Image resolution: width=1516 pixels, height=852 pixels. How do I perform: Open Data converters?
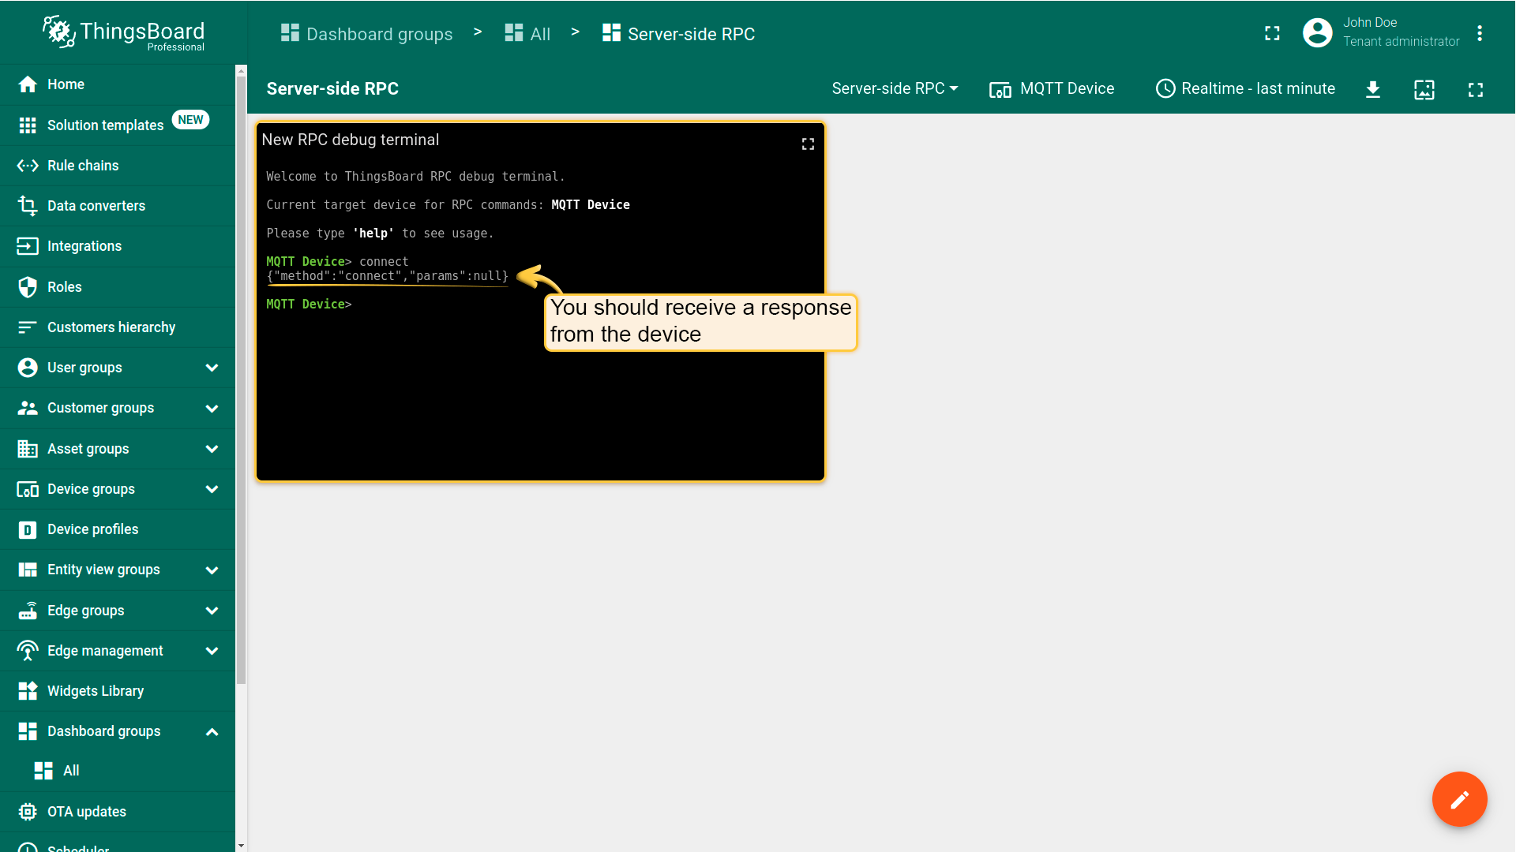(x=118, y=206)
